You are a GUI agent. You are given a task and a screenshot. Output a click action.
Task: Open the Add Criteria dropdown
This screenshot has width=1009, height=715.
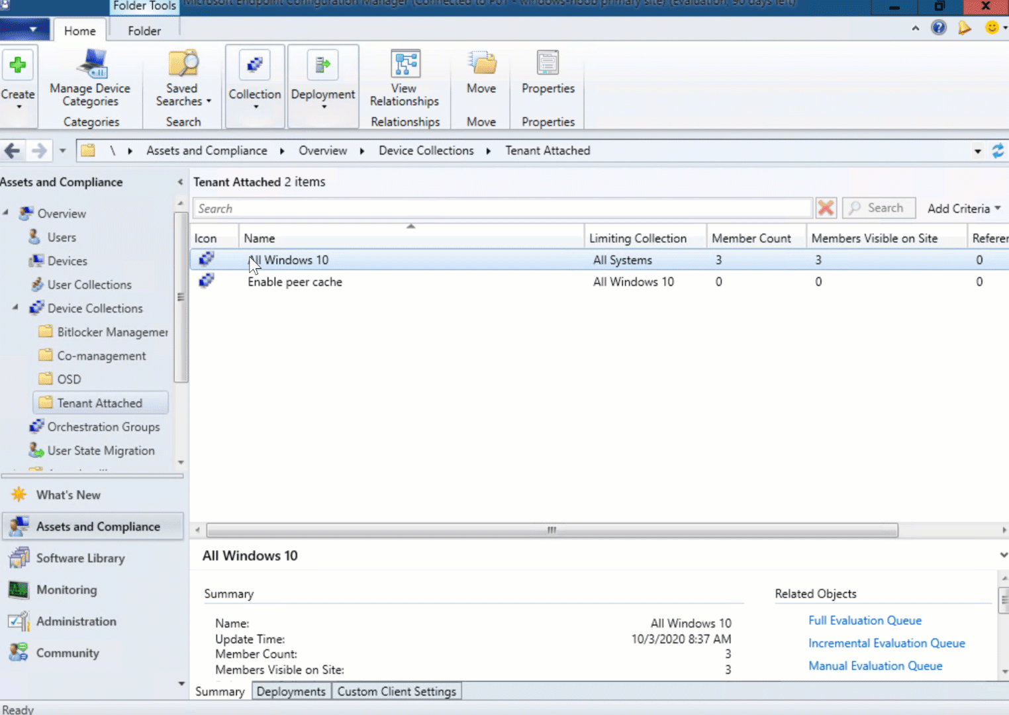[x=963, y=209]
